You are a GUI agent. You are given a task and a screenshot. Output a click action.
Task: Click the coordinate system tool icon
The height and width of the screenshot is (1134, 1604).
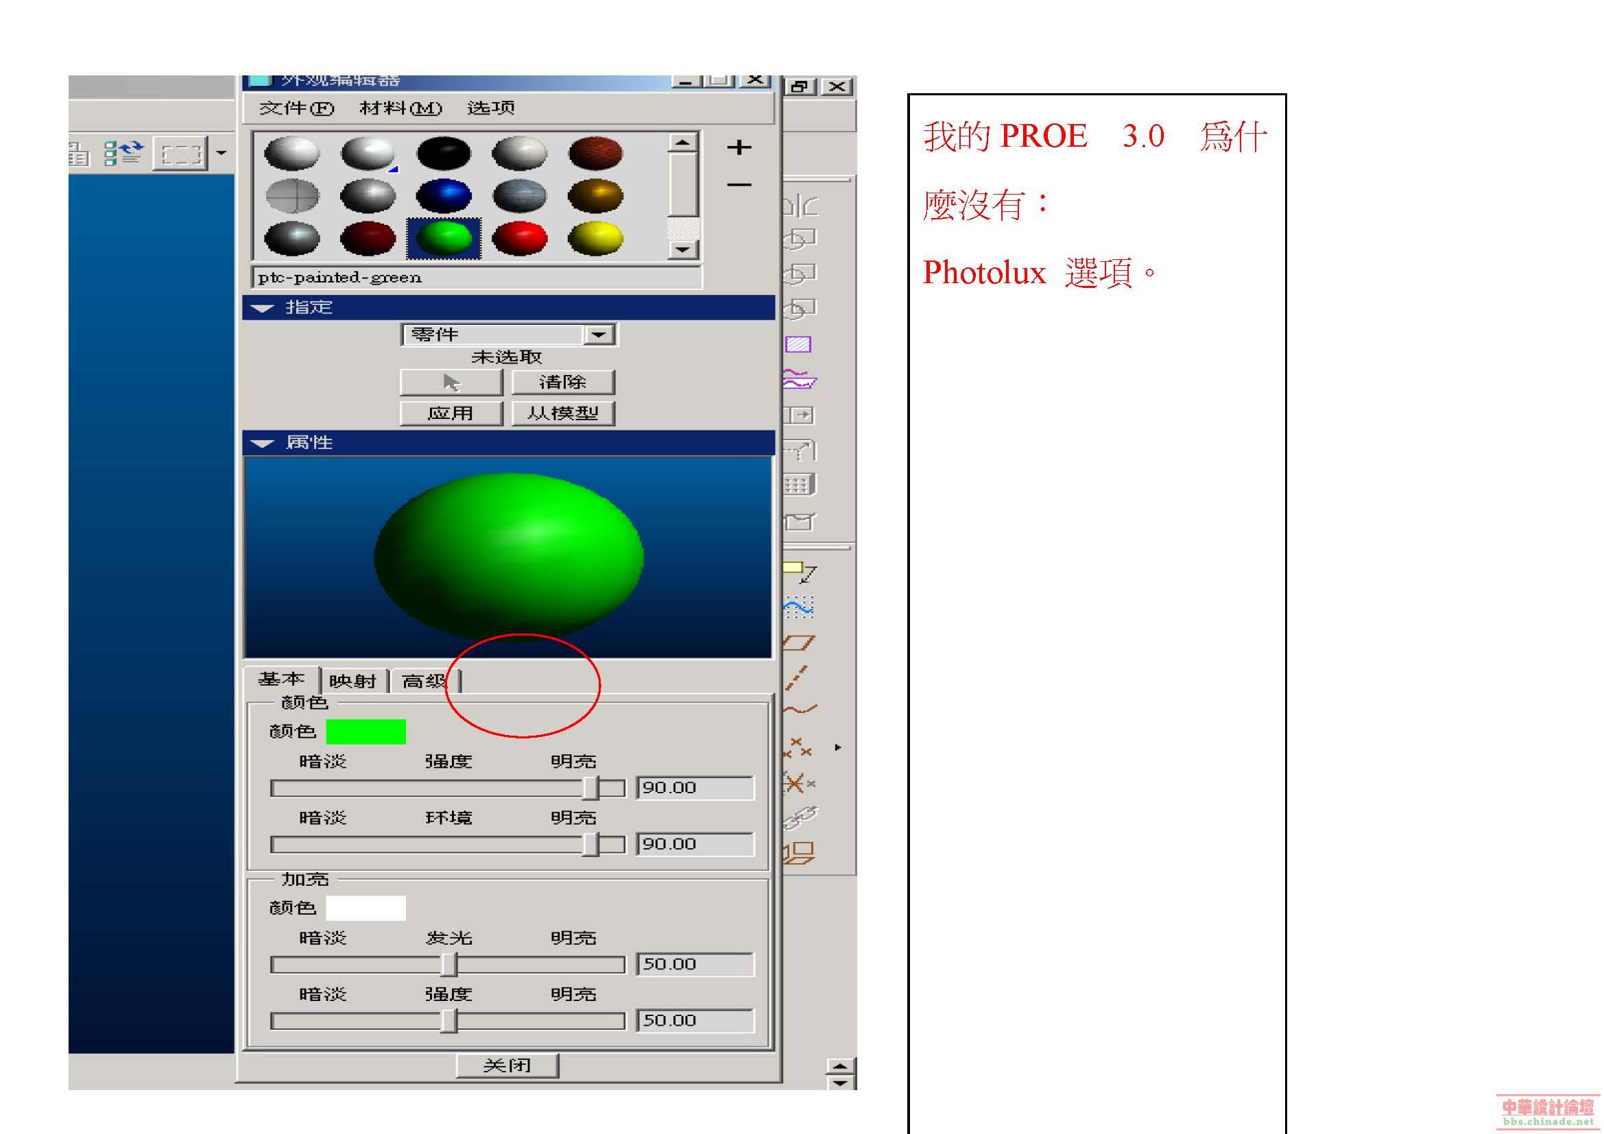[x=797, y=784]
